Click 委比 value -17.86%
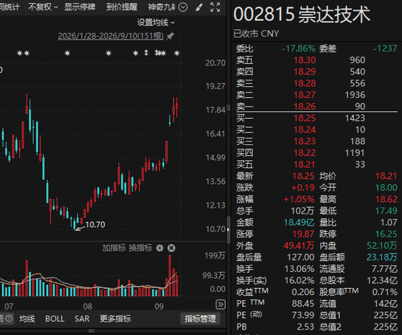The width and height of the screenshot is (402, 335). pyautogui.click(x=298, y=48)
